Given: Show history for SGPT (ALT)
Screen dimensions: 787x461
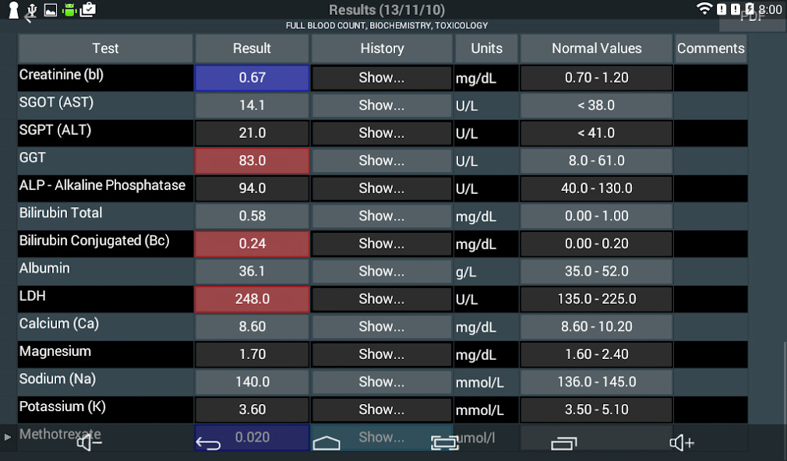Looking at the screenshot, I should click(382, 133).
